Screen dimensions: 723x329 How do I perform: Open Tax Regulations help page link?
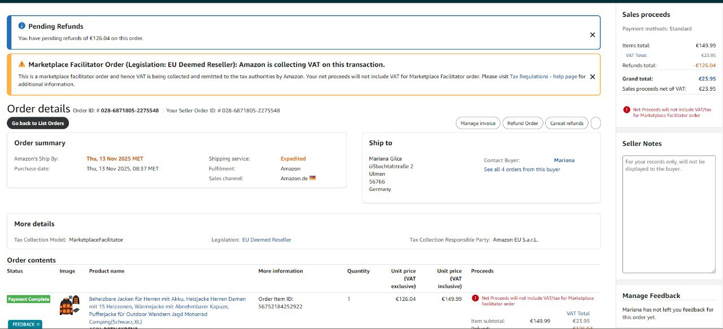tap(543, 77)
